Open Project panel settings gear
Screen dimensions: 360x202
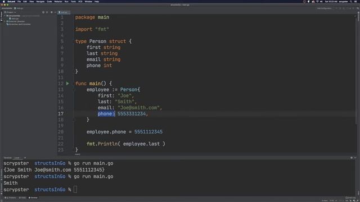point(51,12)
